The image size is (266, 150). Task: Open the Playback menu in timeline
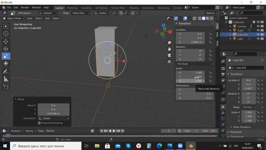pos(17,131)
